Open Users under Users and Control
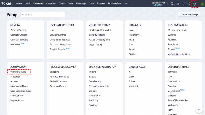This screenshot has width=205, height=115. tap(52, 30)
